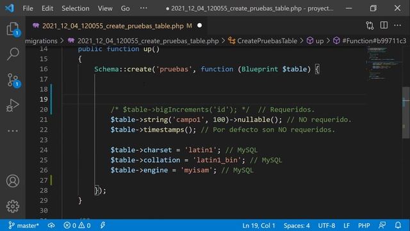Click 'Blueprint' type on line 16
Viewport: 410px width, 231px height.
click(259, 69)
